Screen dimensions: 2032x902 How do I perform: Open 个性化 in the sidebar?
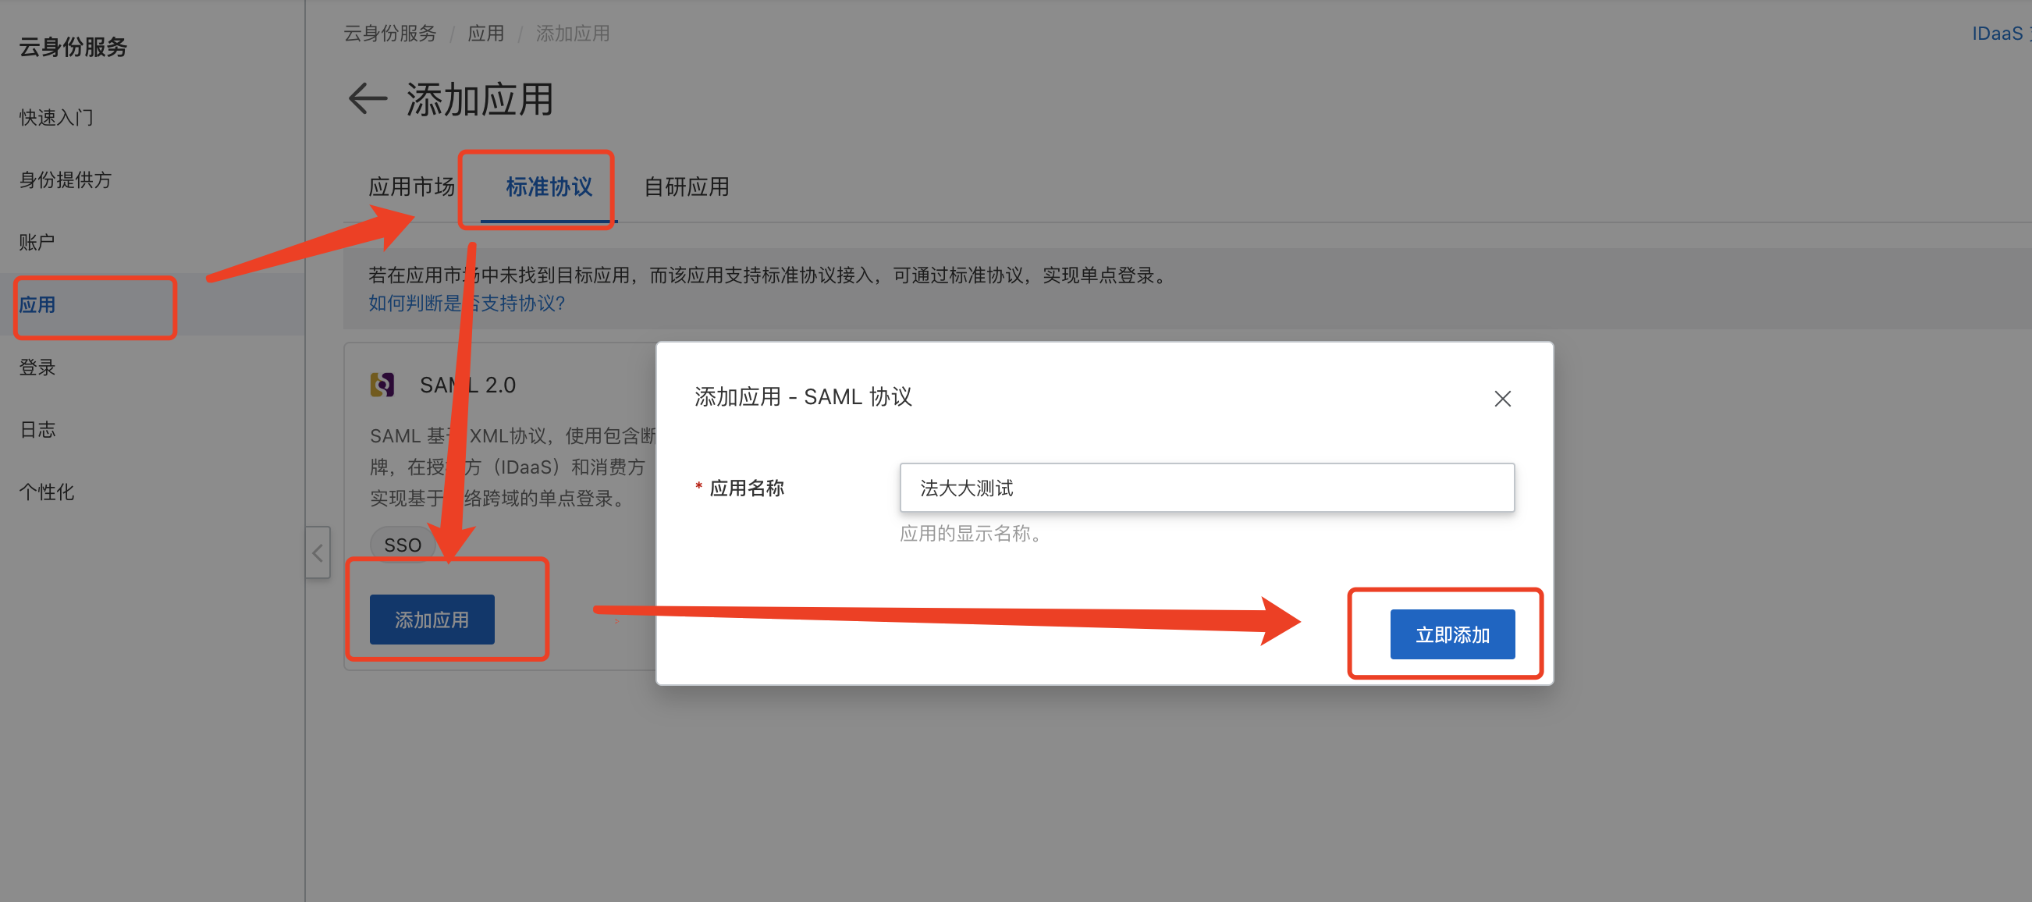(48, 492)
